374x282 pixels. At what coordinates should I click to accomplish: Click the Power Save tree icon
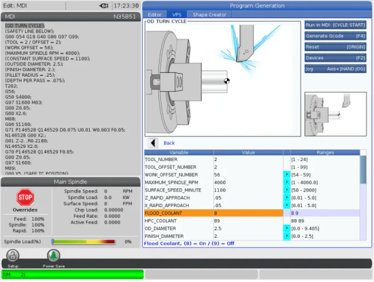pos(54,256)
